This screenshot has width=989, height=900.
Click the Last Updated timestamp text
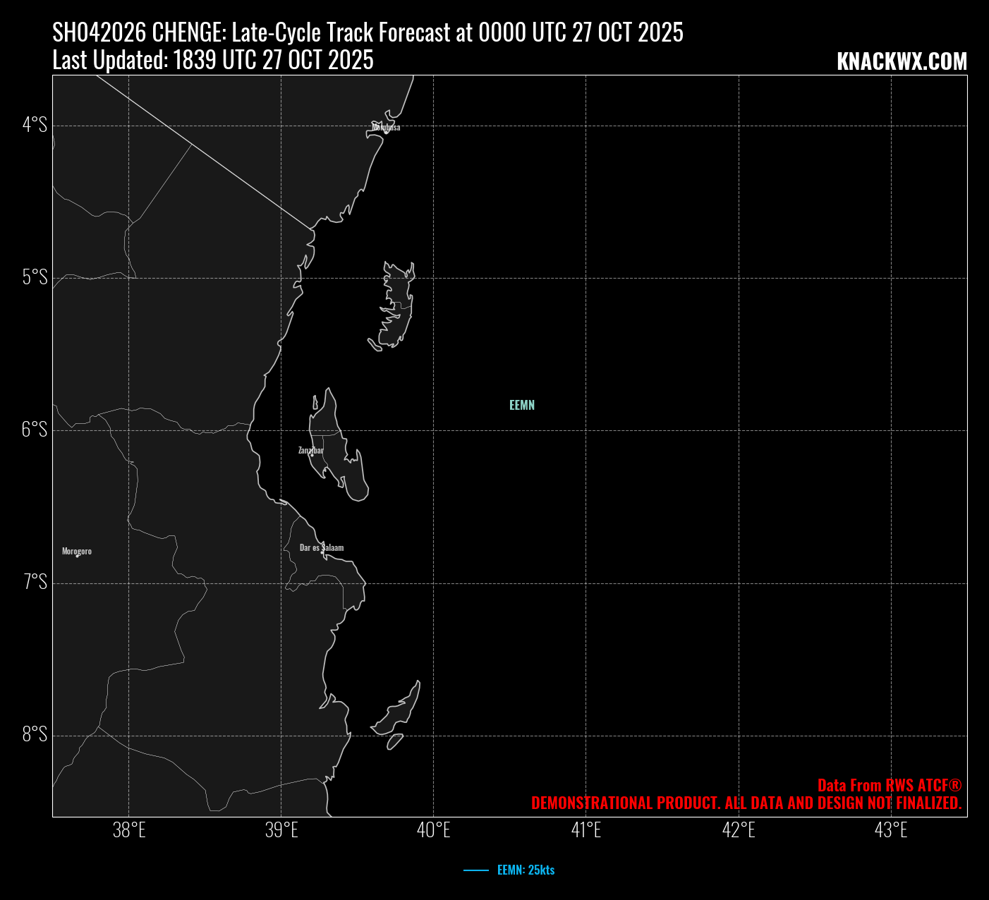coord(213,61)
